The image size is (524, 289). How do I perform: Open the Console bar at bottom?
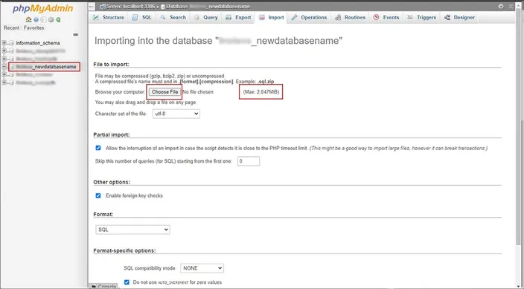click(x=104, y=286)
